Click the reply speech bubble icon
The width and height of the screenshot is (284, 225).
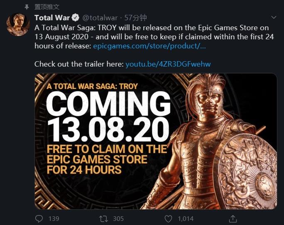pyautogui.click(x=39, y=218)
